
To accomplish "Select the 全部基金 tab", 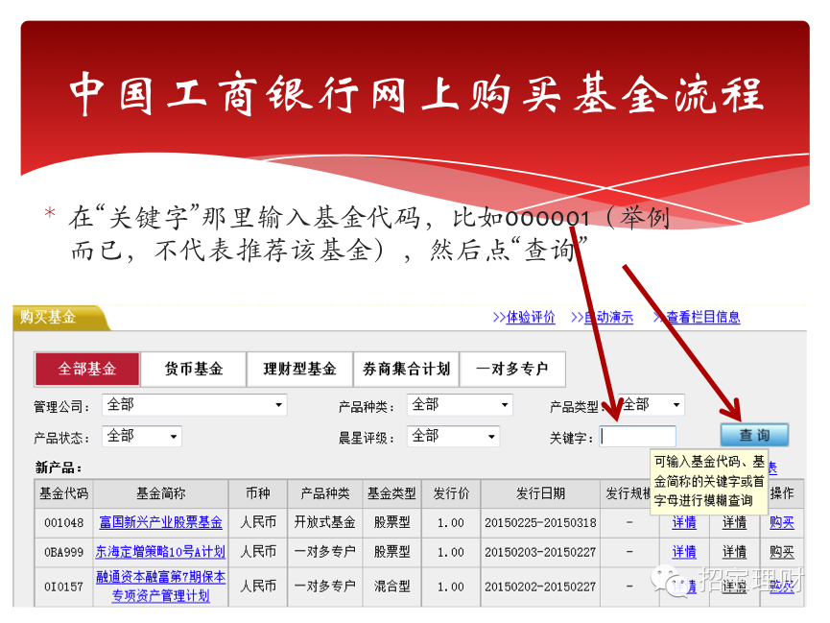I will pyautogui.click(x=86, y=369).
